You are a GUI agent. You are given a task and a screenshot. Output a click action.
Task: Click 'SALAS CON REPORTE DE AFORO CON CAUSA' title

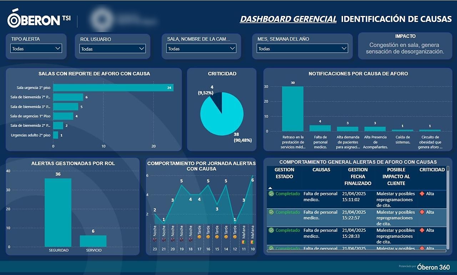(x=94, y=74)
